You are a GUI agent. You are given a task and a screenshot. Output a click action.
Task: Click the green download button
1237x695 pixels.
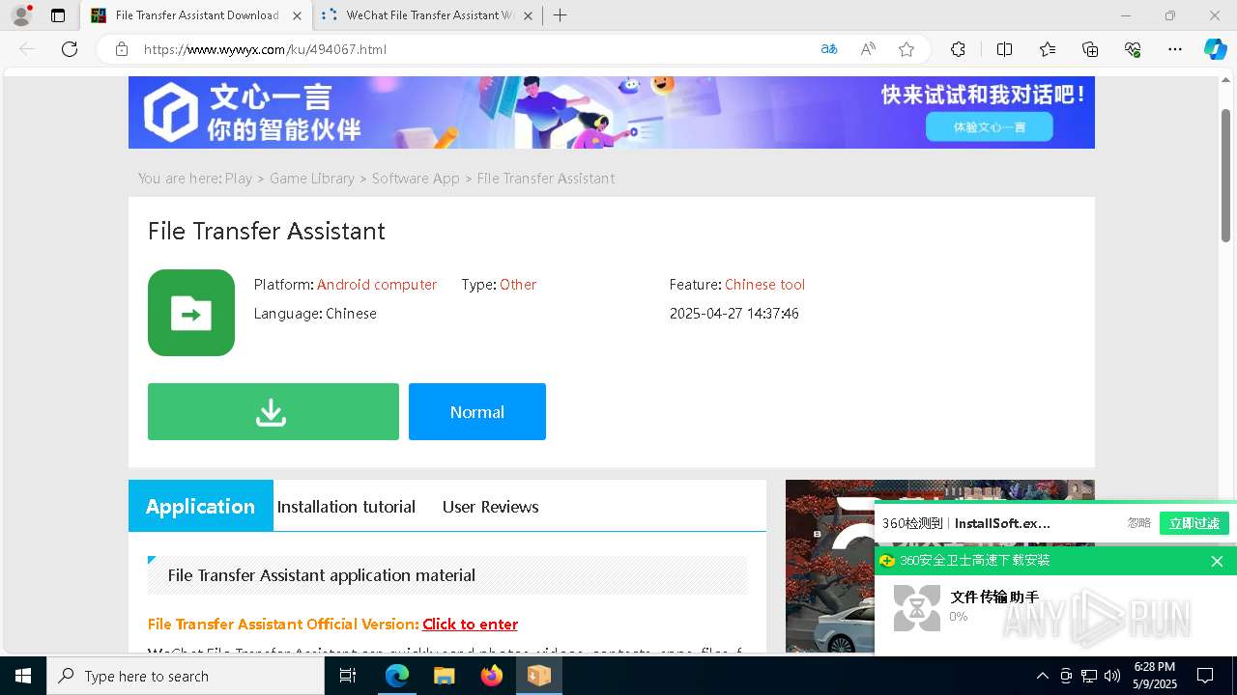(273, 412)
